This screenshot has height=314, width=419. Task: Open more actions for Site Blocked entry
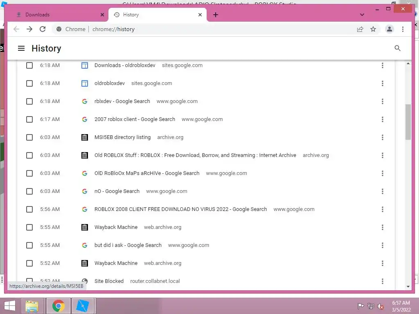[383, 281]
